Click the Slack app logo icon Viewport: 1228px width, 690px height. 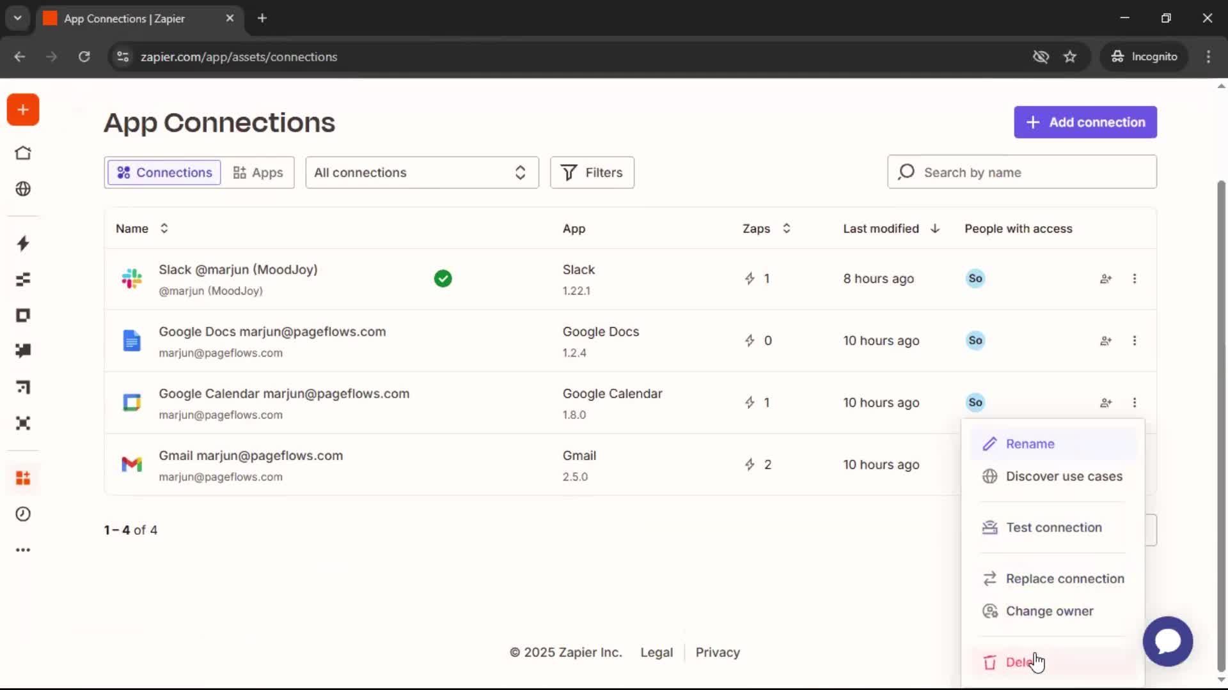pyautogui.click(x=132, y=279)
